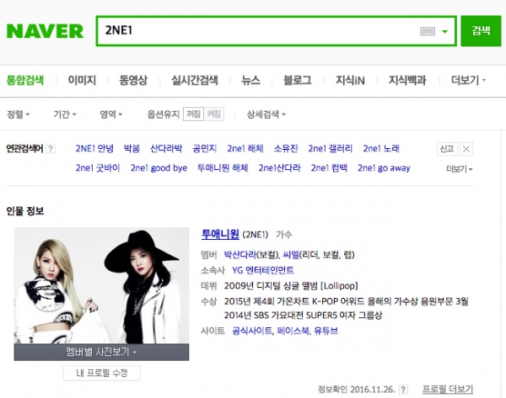
Task: Open the 기간 period dropdown
Action: (x=65, y=114)
